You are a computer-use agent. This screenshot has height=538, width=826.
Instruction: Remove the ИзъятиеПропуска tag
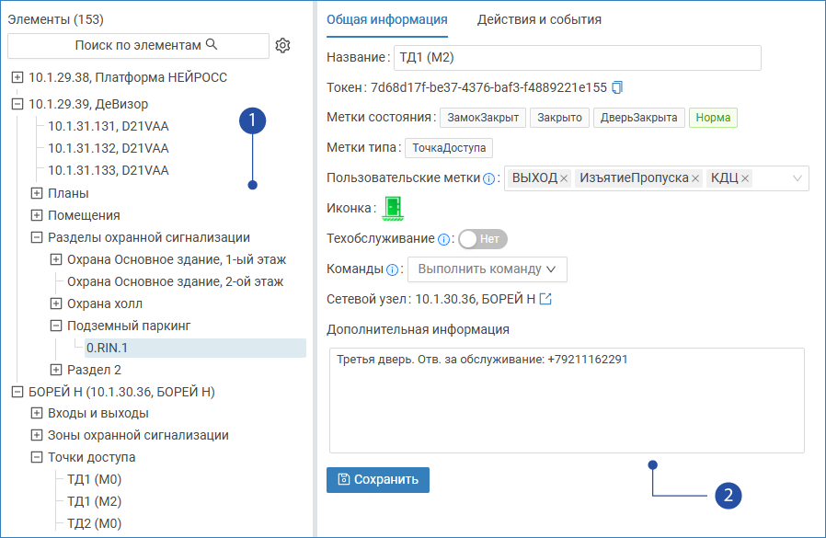(x=695, y=178)
